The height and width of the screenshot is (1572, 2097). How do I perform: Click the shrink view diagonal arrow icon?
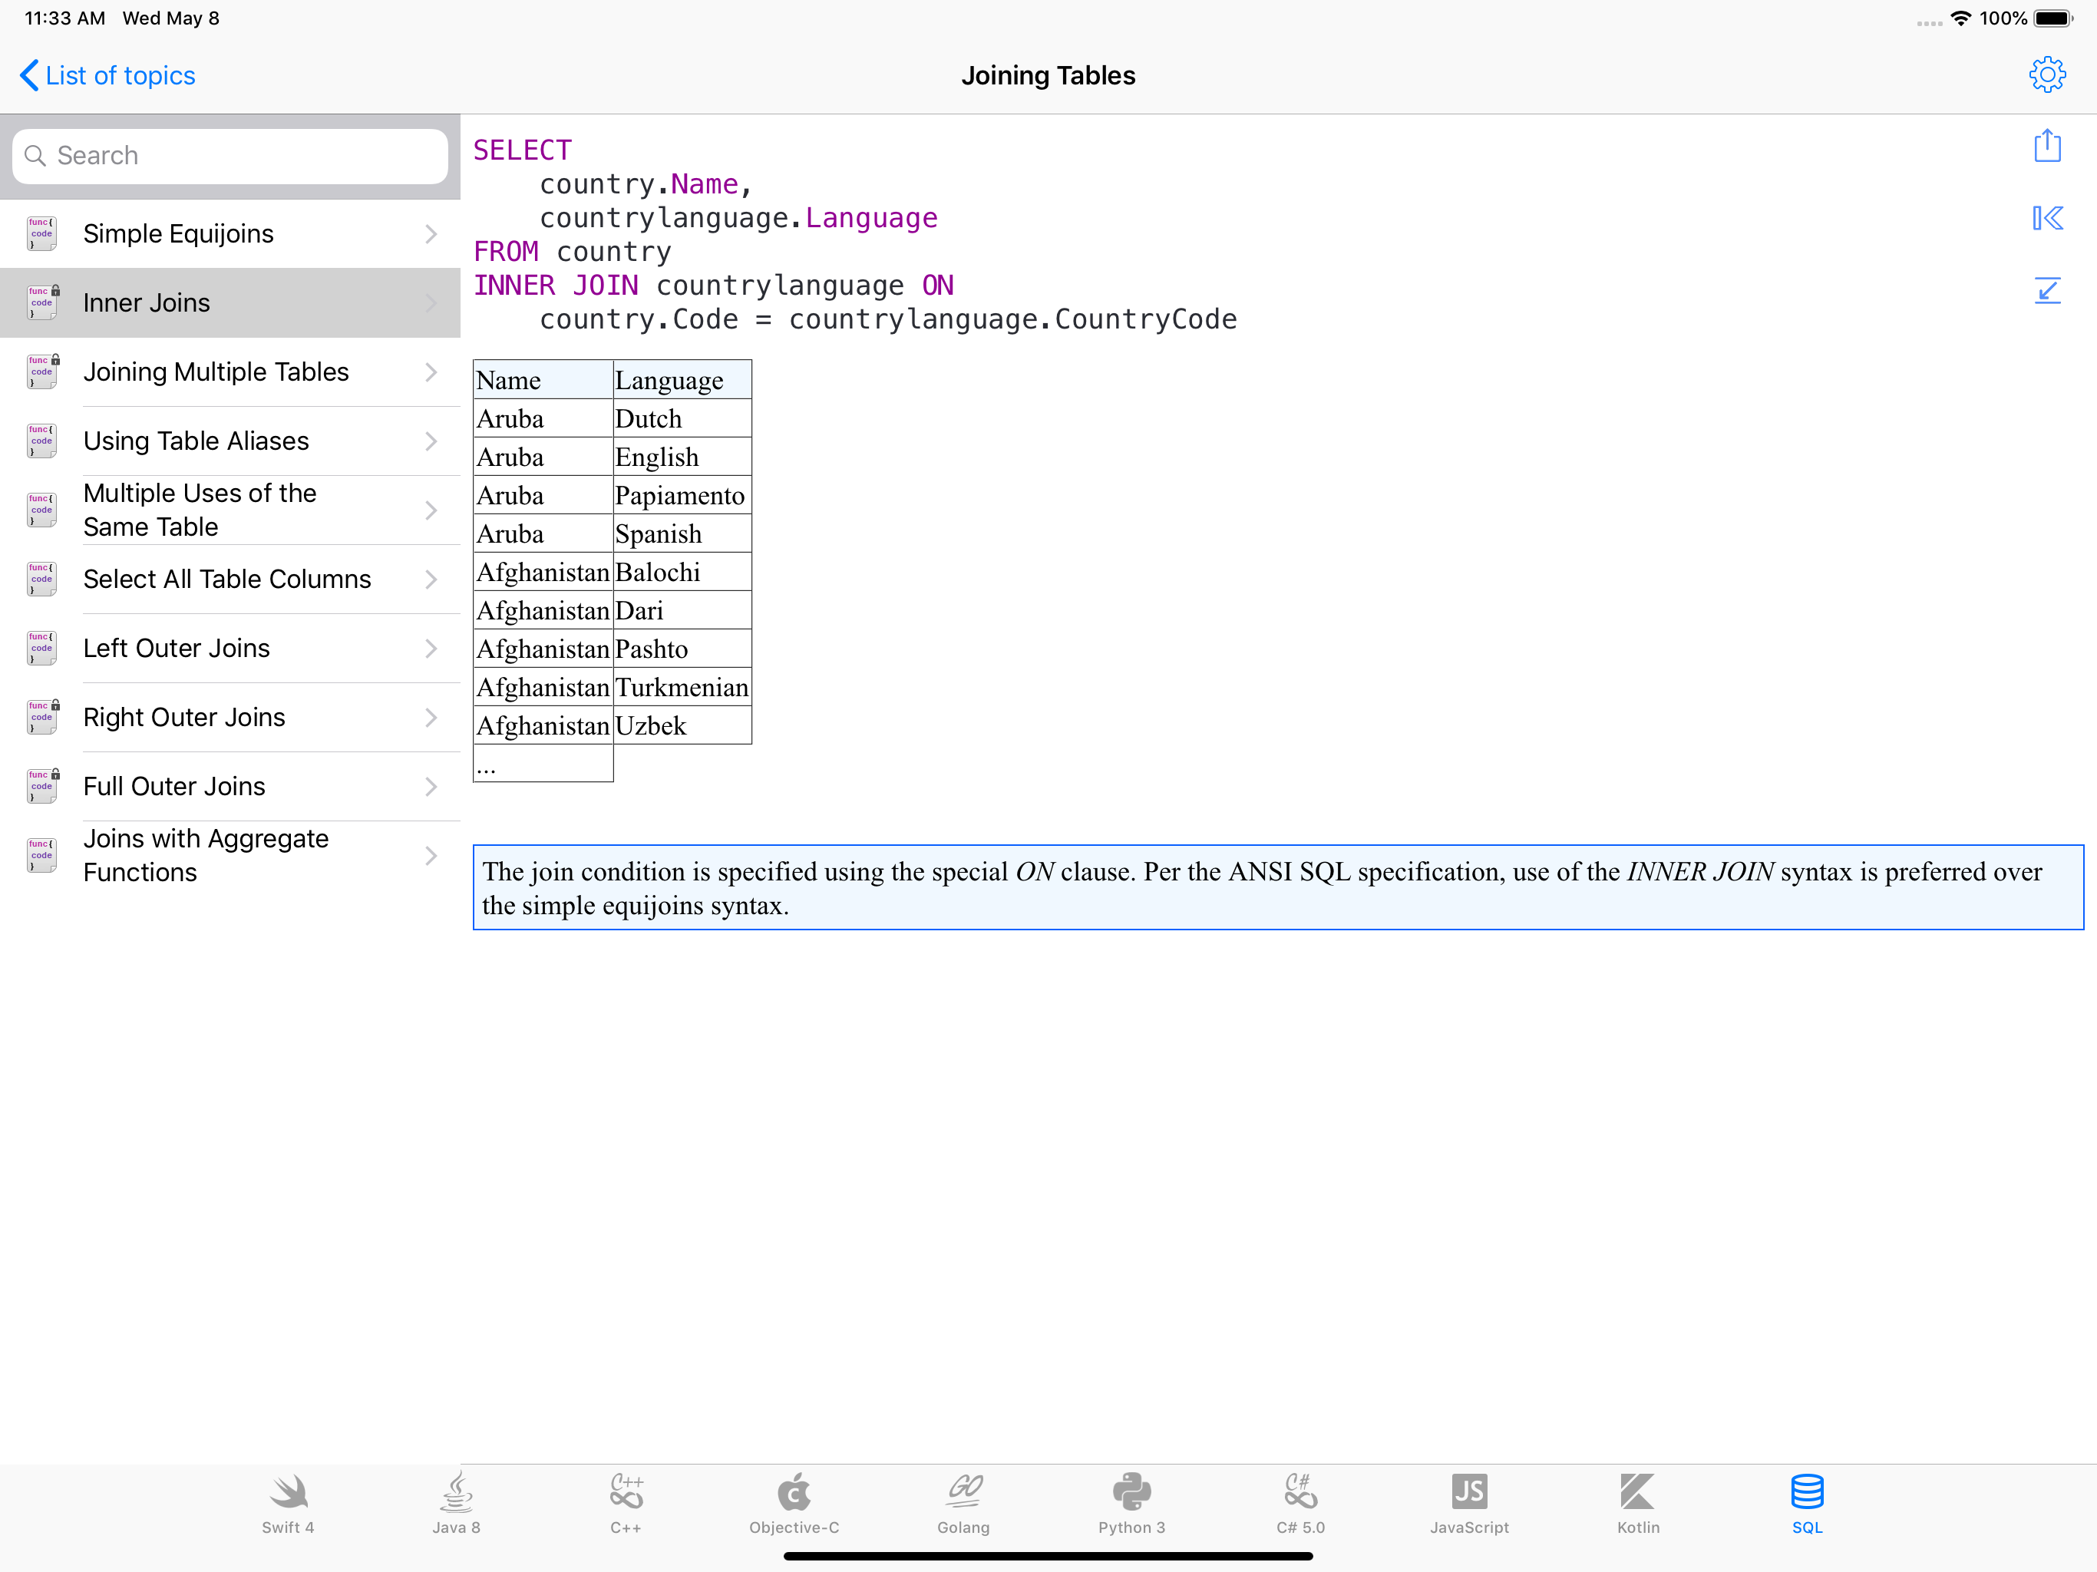click(x=2047, y=290)
